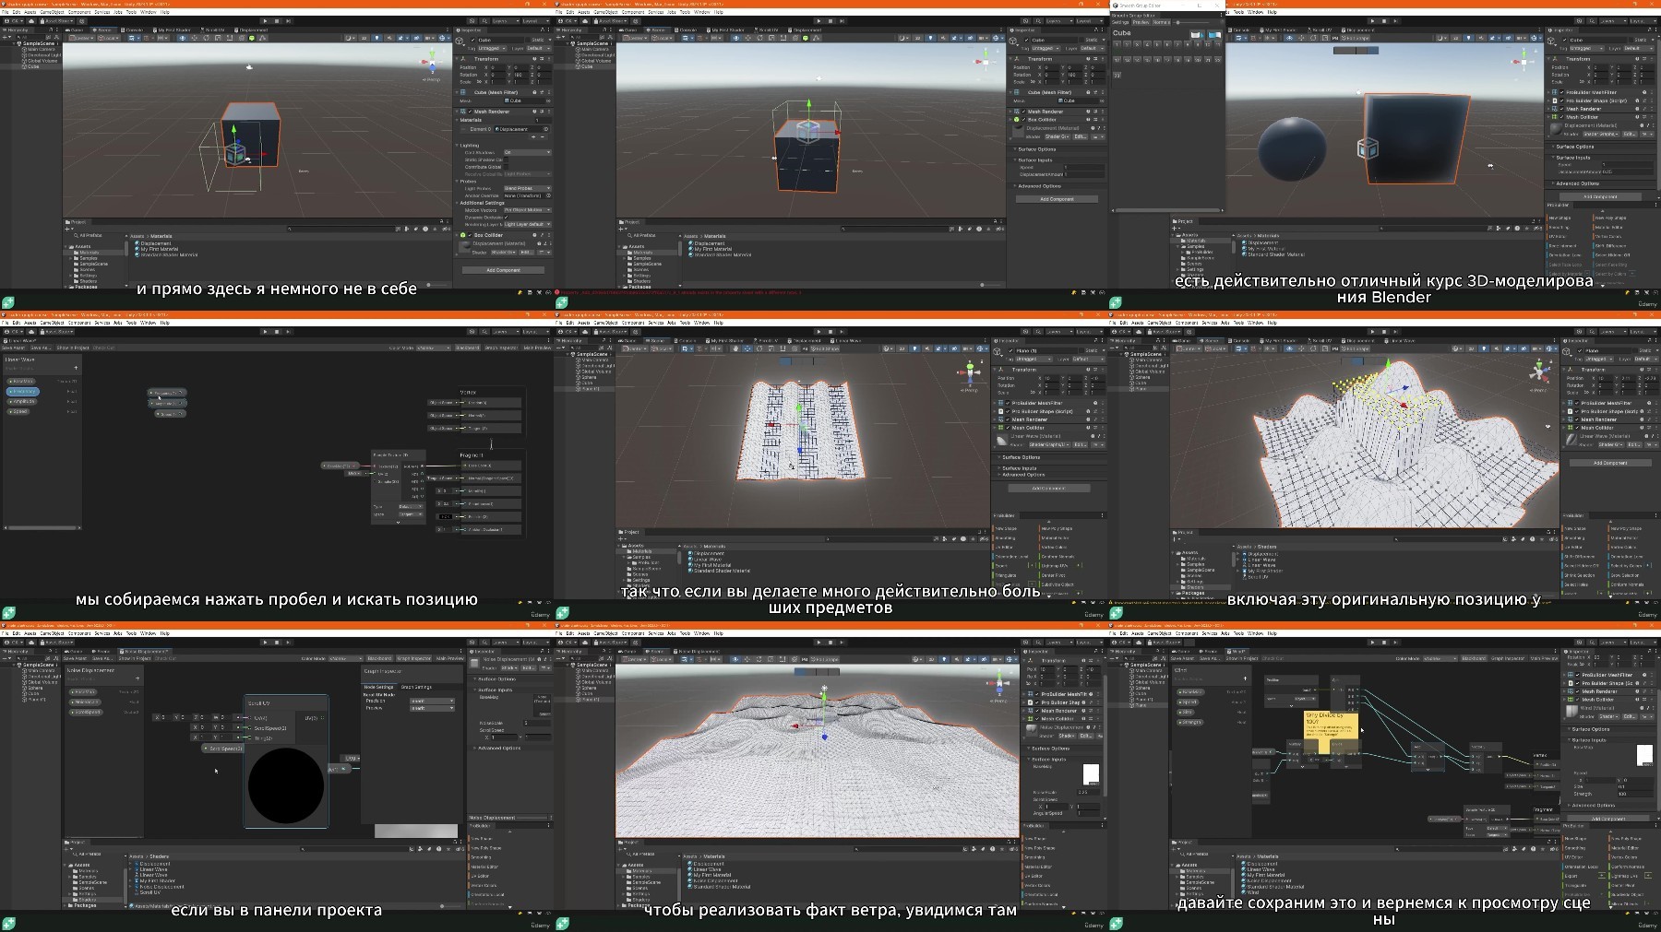
Task: Select the Shaders folder in the 'не в себе' frame
Action: coord(85,281)
